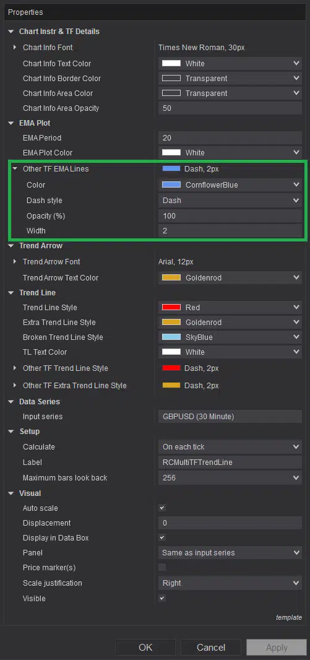Expand the Chart Info Font property
The image size is (310, 660).
coord(15,48)
